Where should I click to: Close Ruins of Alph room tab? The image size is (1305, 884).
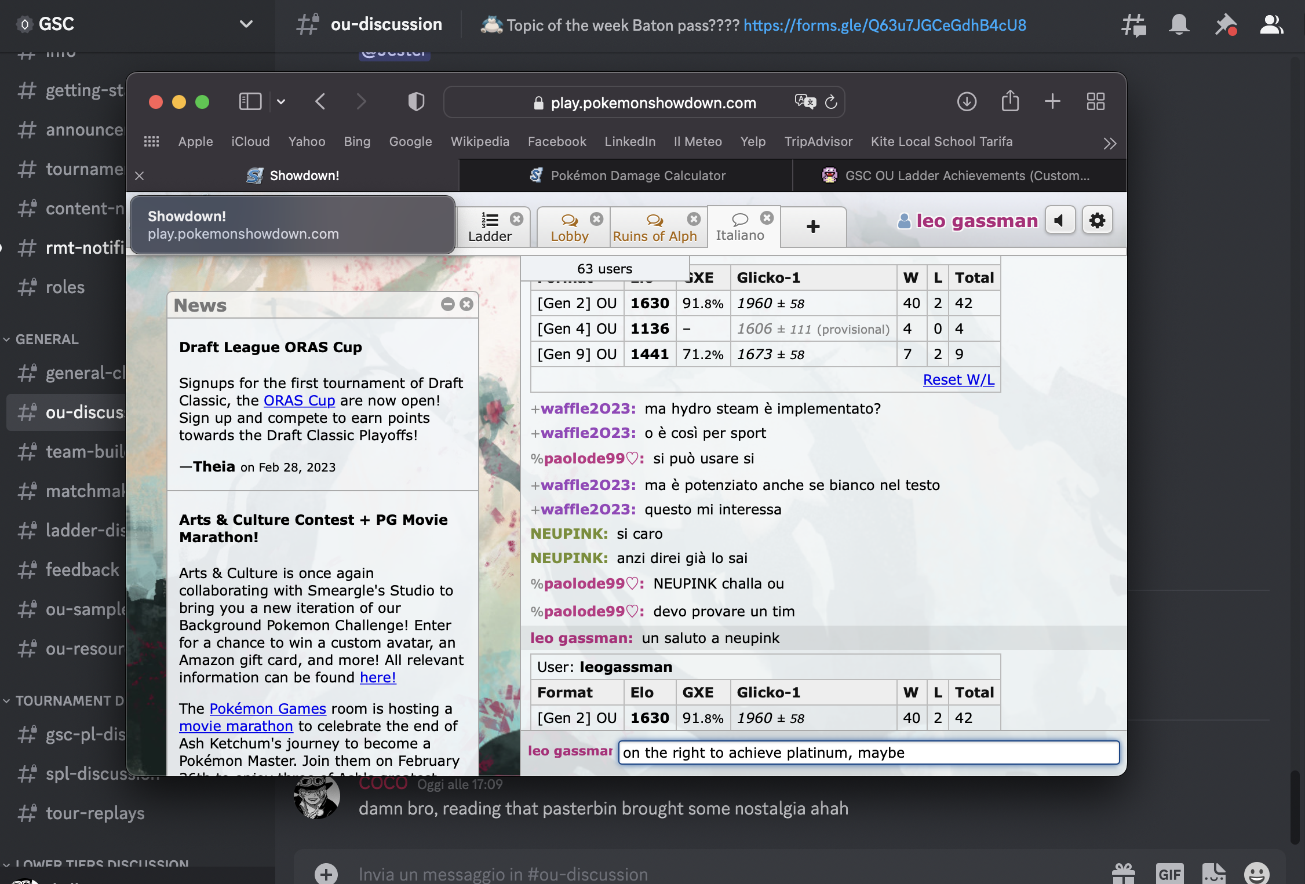[694, 219]
